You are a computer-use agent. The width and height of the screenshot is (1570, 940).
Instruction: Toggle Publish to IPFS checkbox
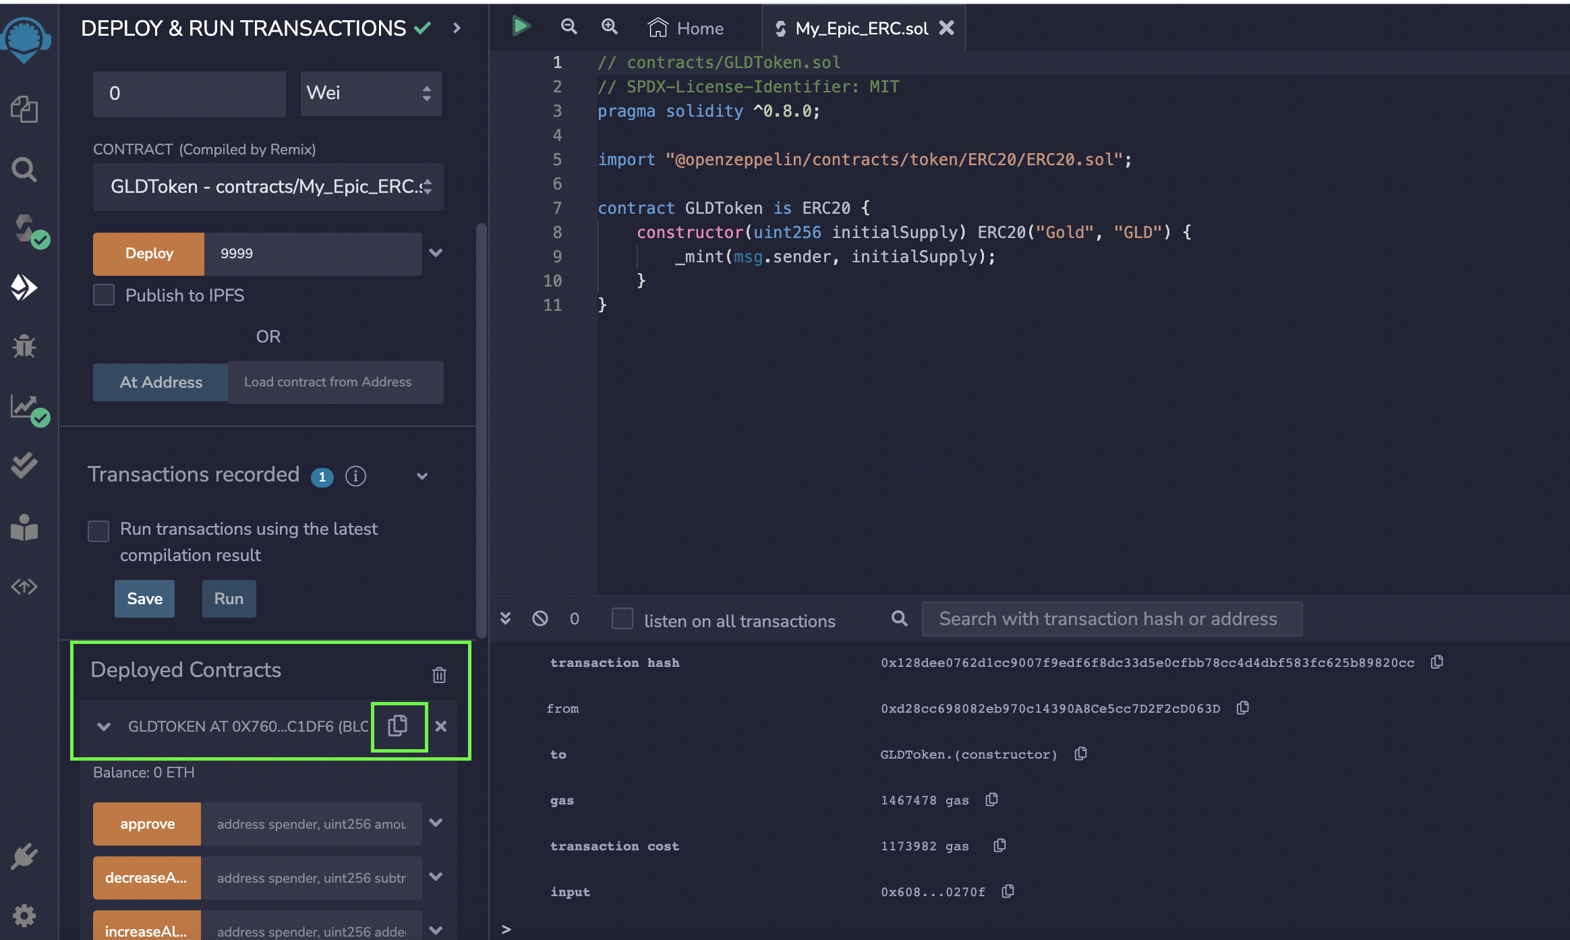[x=104, y=294]
